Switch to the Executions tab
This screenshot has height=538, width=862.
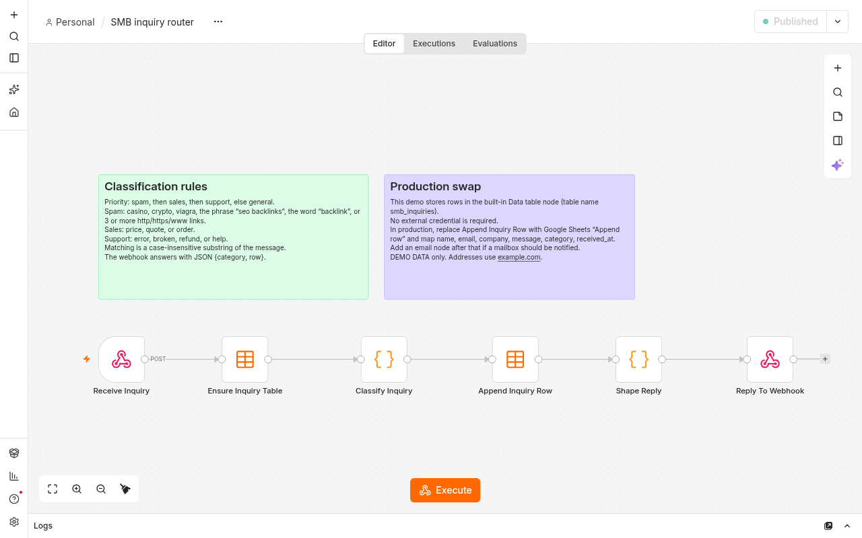pyautogui.click(x=434, y=44)
